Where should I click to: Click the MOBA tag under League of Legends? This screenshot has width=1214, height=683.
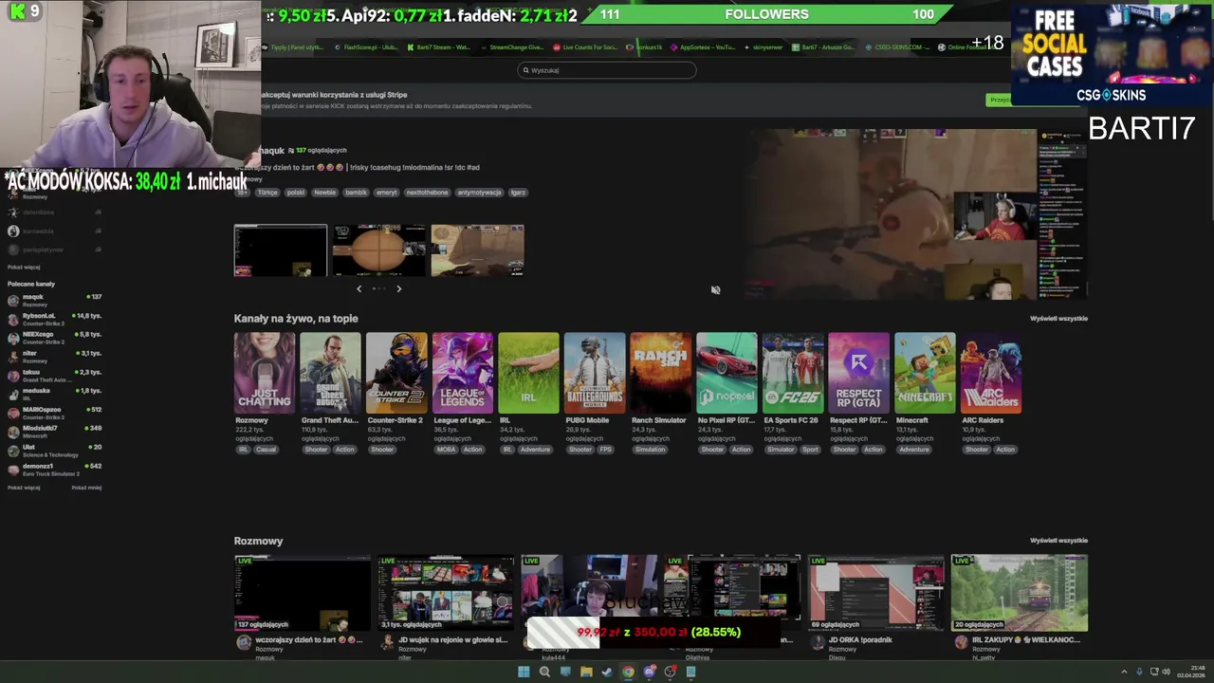pyautogui.click(x=446, y=450)
